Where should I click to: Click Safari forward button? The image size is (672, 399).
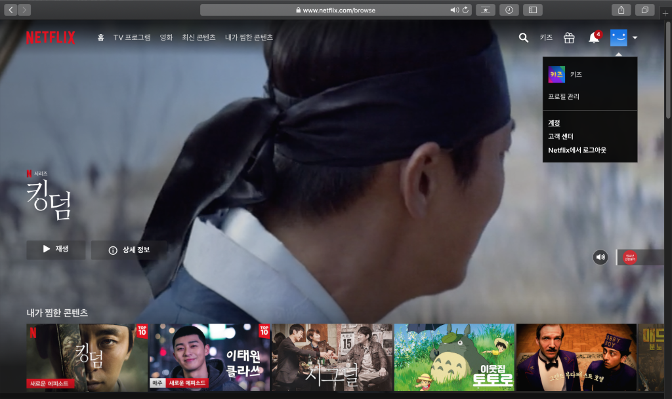click(24, 10)
